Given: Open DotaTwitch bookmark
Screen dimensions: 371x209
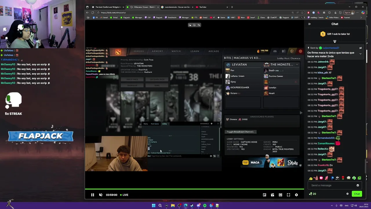Looking at the screenshot, I should pyautogui.click(x=171, y=17).
